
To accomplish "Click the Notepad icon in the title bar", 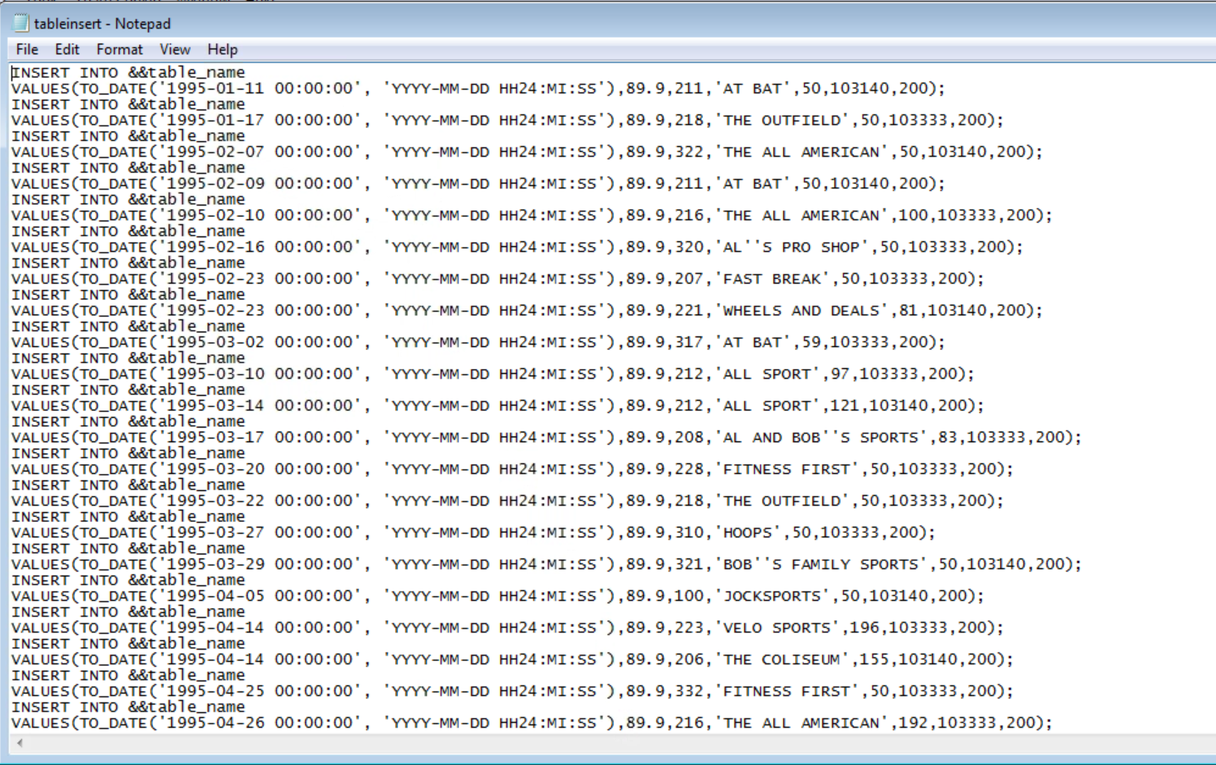I will (20, 23).
